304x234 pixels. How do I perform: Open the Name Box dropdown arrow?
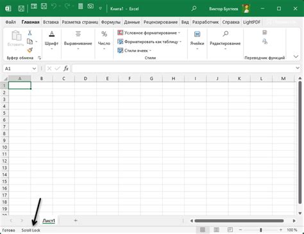(x=34, y=69)
